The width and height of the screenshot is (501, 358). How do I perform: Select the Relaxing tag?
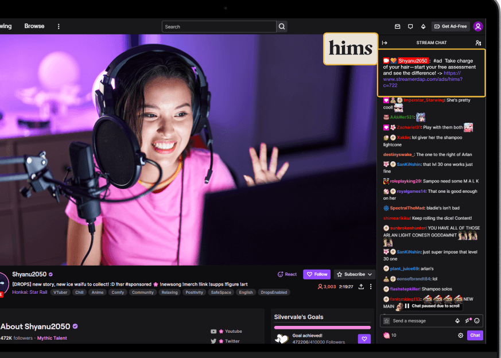(169, 292)
